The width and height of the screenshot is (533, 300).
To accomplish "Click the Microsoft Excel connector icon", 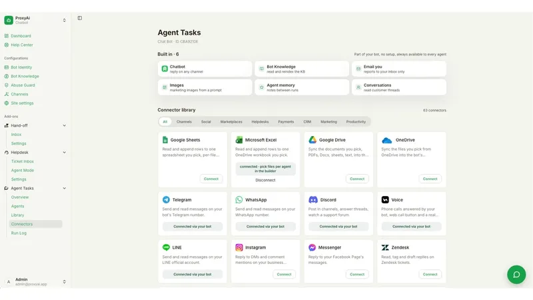I will (x=239, y=140).
